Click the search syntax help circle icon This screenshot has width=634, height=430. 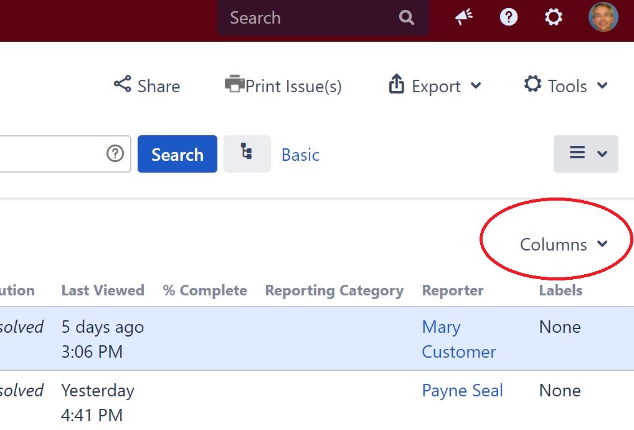pos(115,153)
